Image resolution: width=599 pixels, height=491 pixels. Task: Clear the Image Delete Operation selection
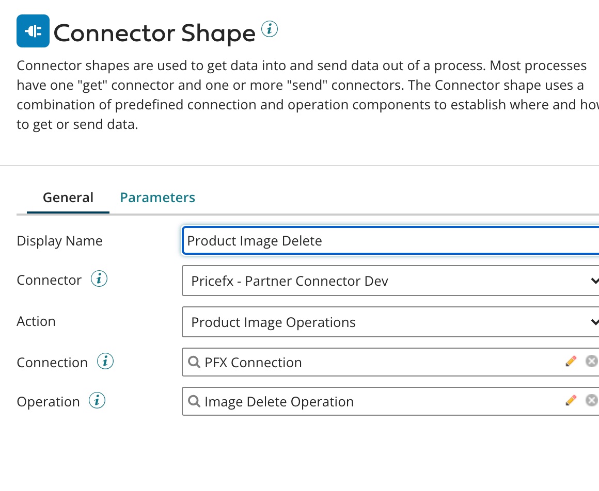[x=591, y=401]
